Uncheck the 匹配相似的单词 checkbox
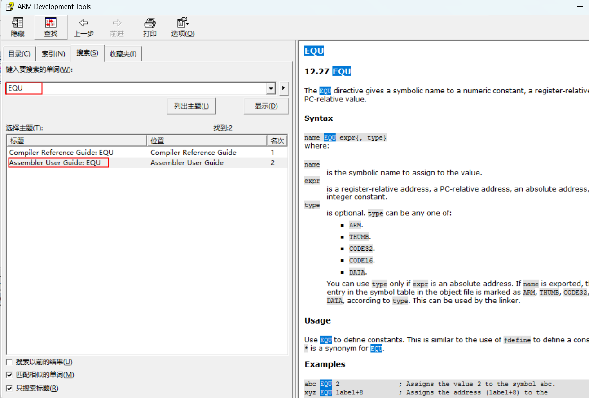The height and width of the screenshot is (398, 589). coord(9,375)
